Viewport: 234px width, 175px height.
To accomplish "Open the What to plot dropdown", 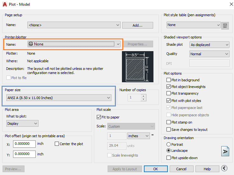I will pos(22,124).
